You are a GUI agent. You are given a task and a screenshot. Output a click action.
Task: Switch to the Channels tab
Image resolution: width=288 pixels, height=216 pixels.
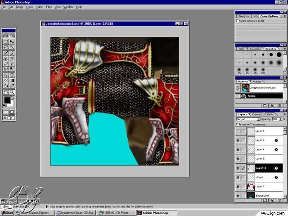click(x=256, y=114)
